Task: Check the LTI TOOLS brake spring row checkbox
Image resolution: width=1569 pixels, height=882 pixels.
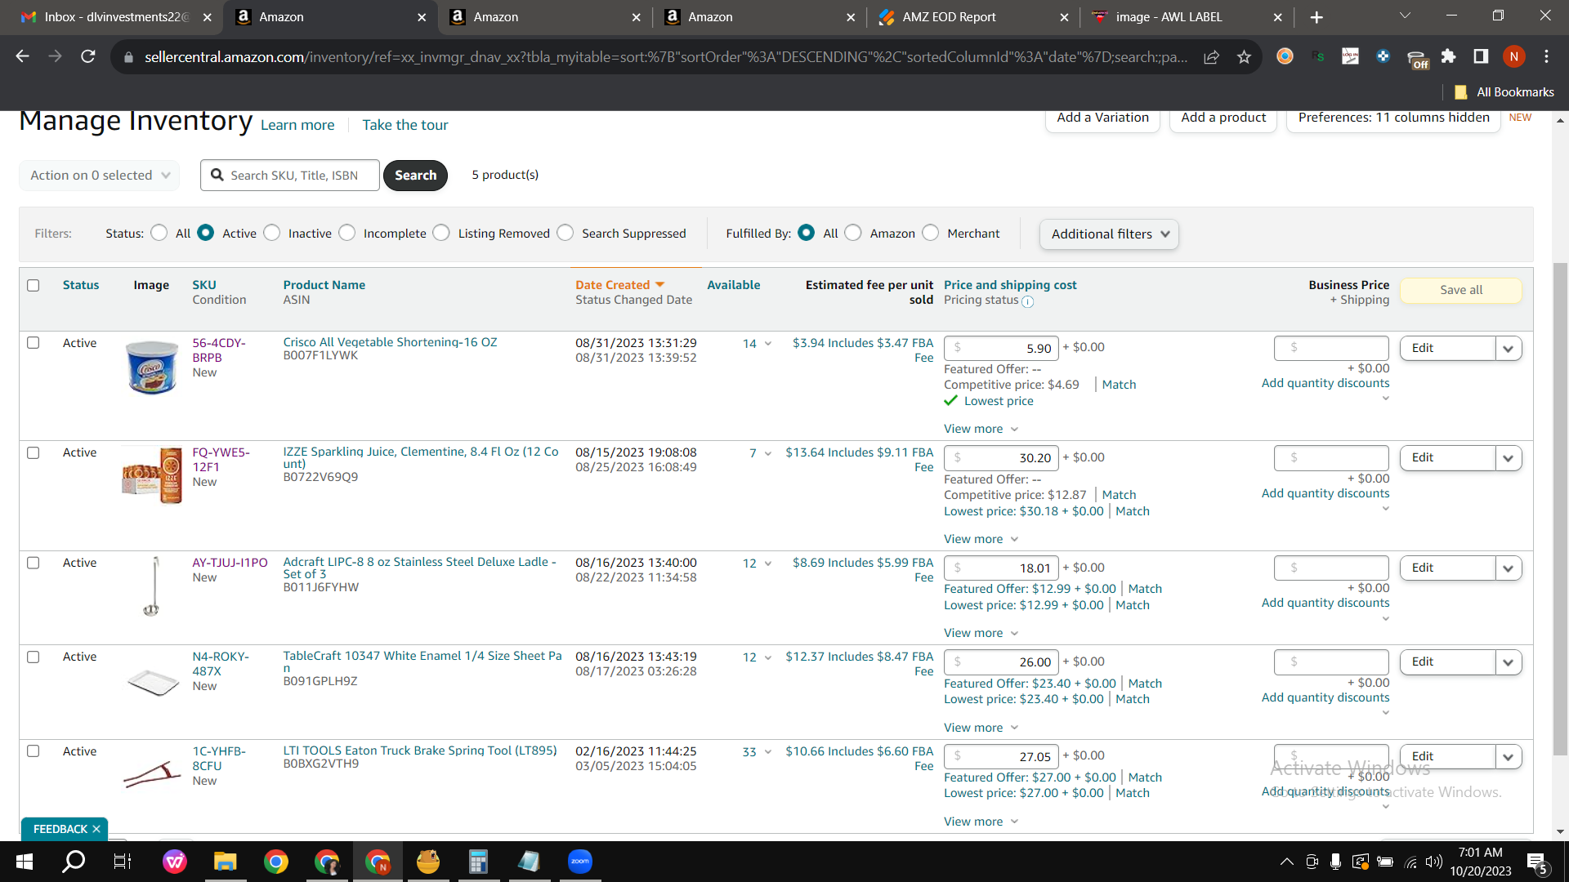Action: click(34, 751)
